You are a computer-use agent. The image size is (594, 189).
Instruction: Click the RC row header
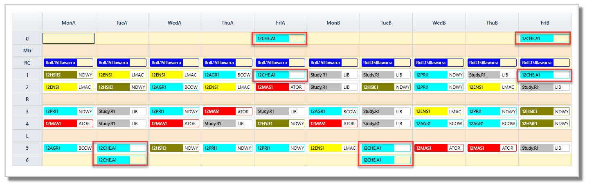pos(27,63)
